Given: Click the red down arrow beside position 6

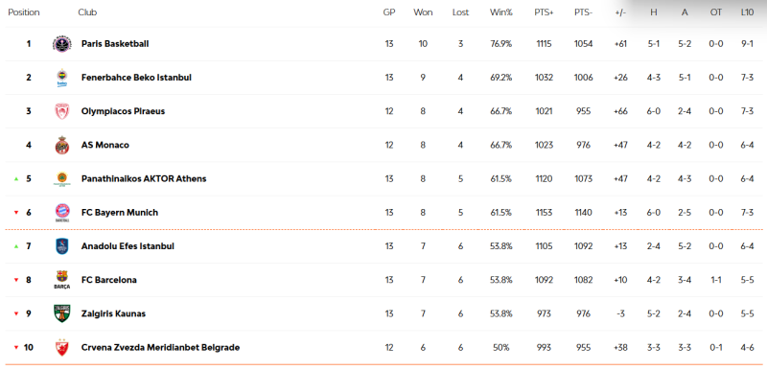Looking at the screenshot, I should [x=16, y=213].
